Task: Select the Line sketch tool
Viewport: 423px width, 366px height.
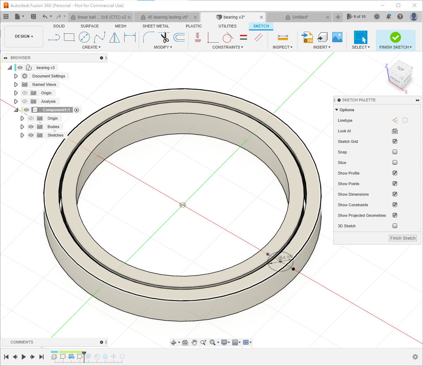Action: 54,37
